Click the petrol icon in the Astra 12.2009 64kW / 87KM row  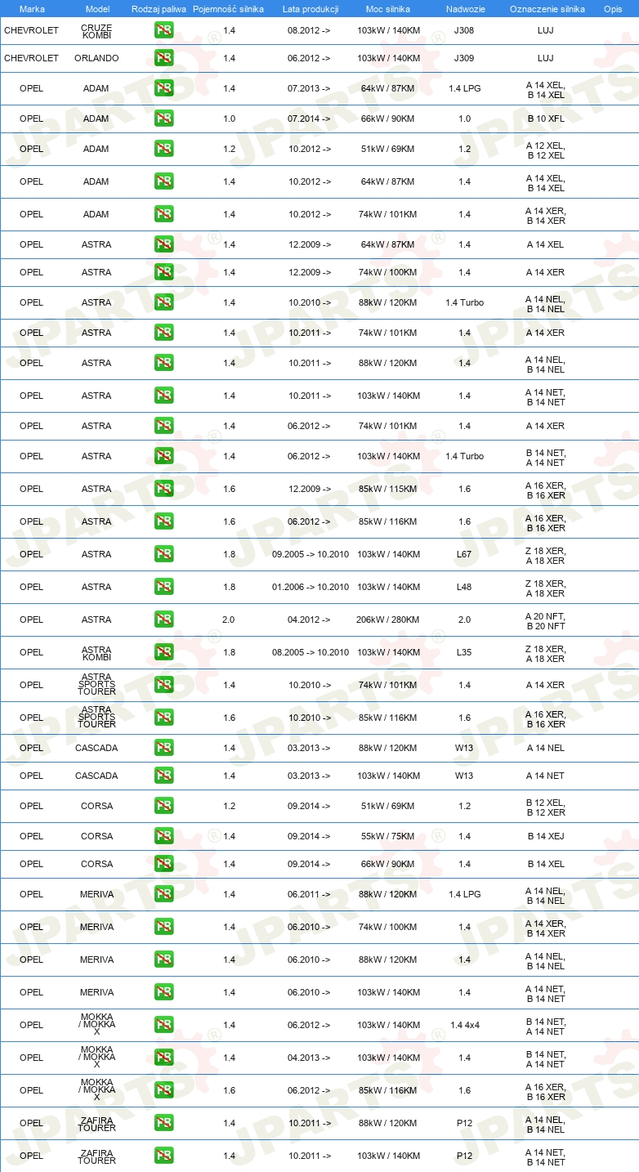[x=163, y=244]
